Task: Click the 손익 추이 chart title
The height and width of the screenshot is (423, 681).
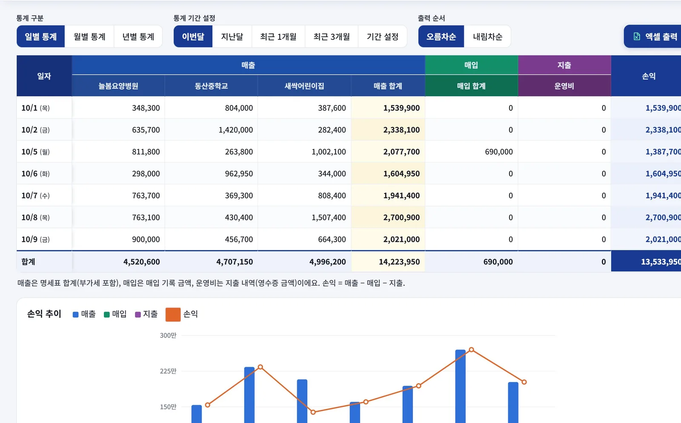Action: coord(44,314)
